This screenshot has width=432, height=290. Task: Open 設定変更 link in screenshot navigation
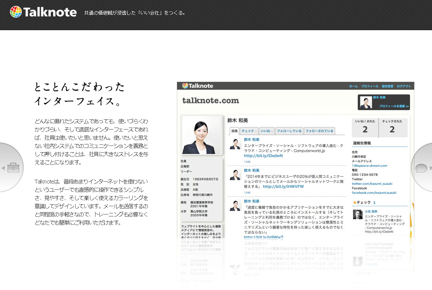click(x=388, y=86)
